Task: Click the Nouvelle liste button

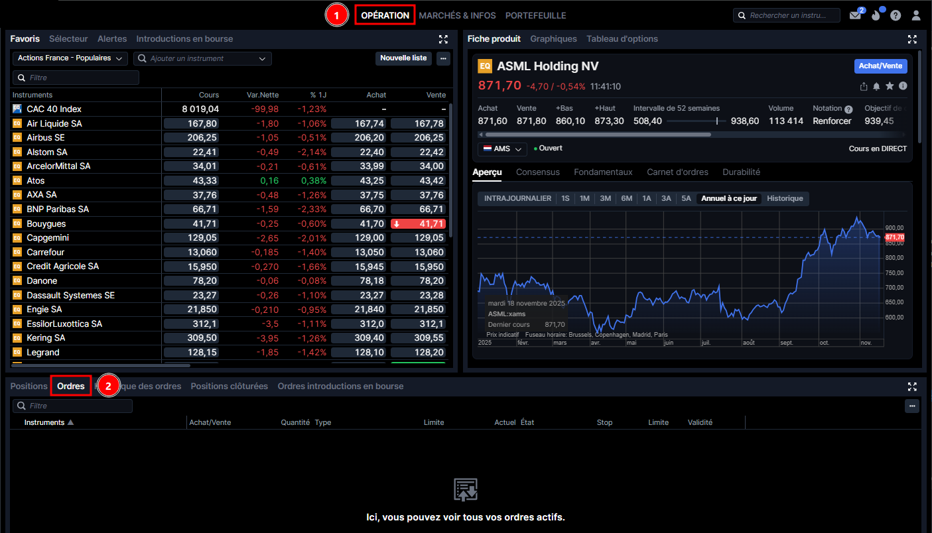Action: 403,58
